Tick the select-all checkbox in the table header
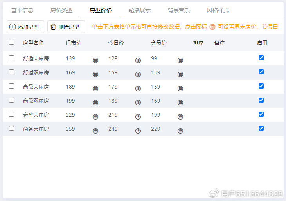286x201 pixels. point(11,42)
